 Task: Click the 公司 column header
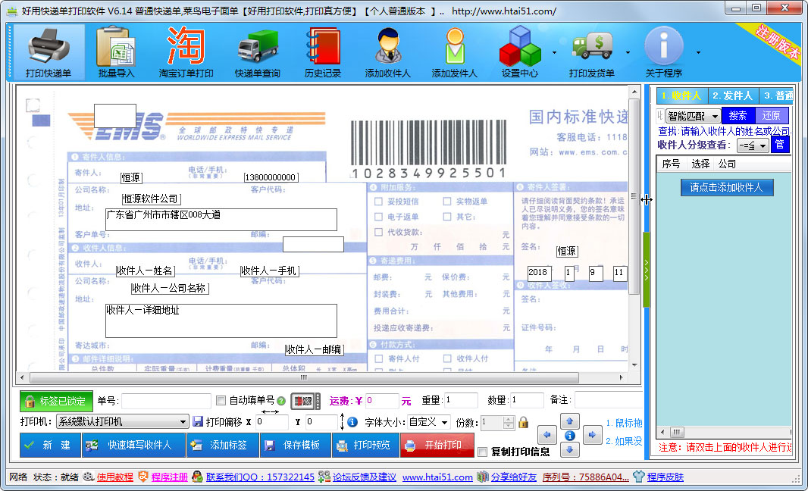click(727, 164)
